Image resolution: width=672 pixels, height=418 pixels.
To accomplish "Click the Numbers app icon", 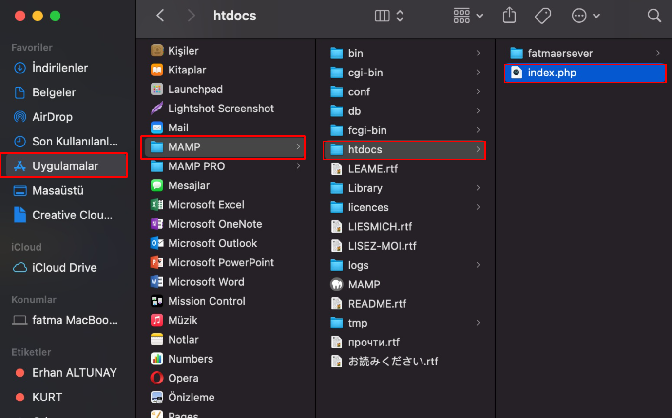I will point(157,359).
